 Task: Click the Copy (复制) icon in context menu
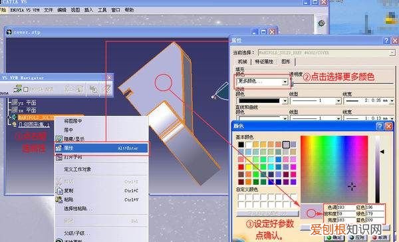[x=59, y=190]
